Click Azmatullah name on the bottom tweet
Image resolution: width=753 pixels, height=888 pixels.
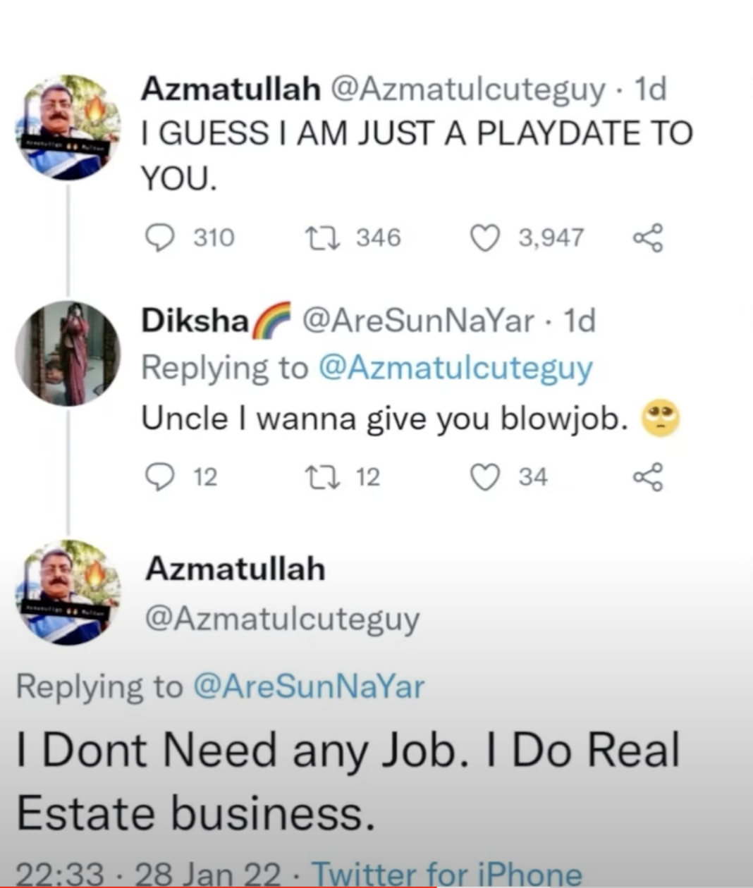click(235, 569)
